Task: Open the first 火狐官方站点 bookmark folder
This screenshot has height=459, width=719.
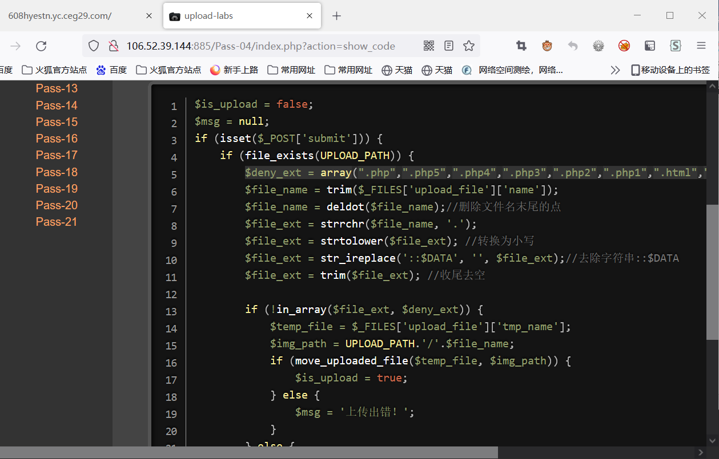Action: pyautogui.click(x=54, y=70)
